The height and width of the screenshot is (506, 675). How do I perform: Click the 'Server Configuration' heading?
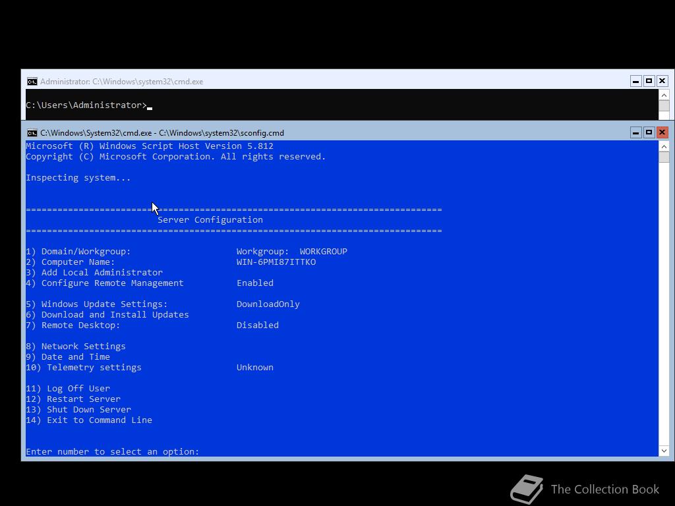(210, 220)
